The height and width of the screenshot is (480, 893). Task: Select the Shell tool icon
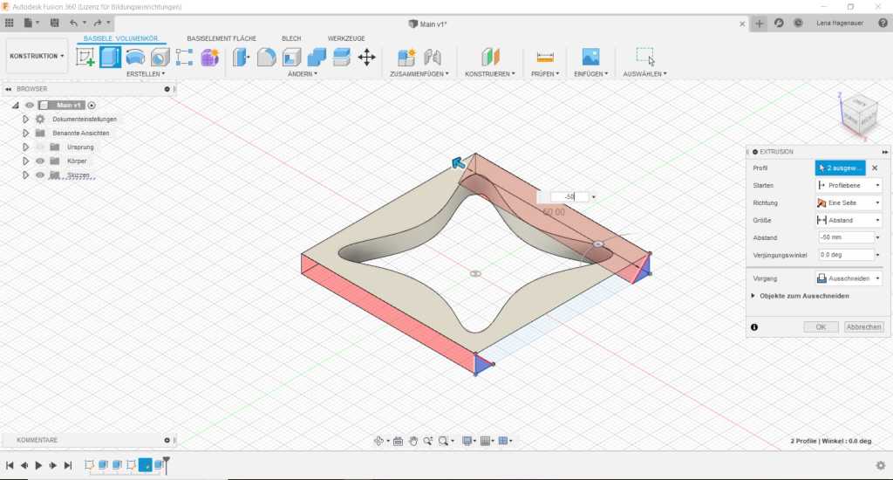pos(291,57)
